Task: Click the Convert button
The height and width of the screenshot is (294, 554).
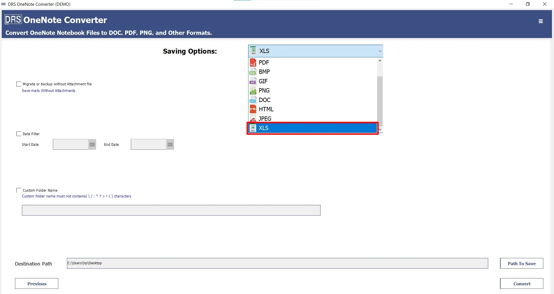Action: [x=522, y=284]
